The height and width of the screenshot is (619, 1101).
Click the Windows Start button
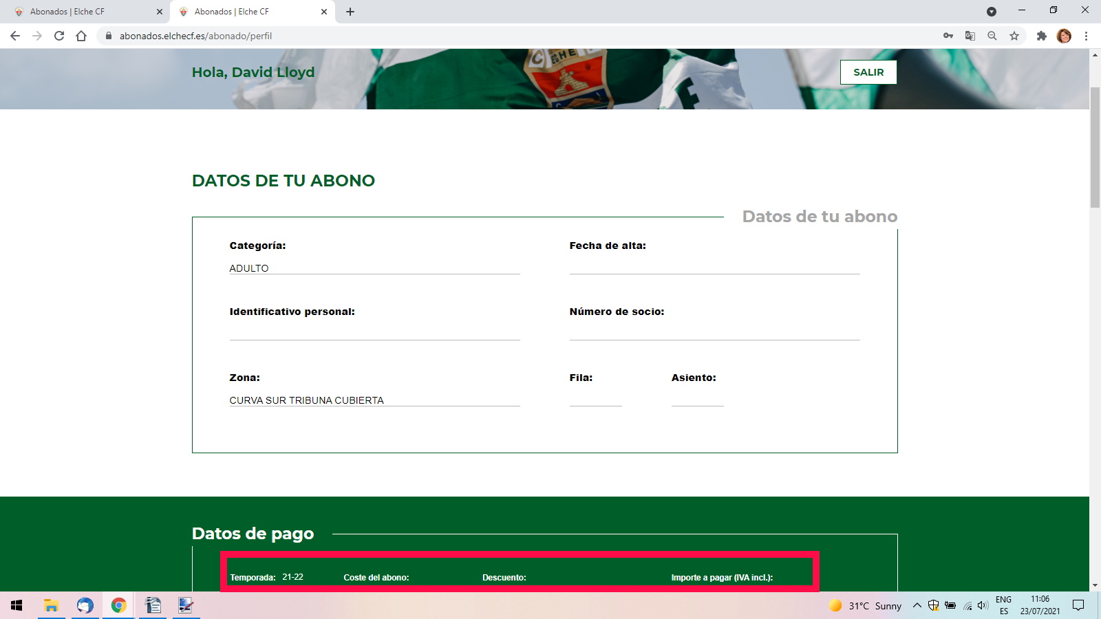click(x=14, y=606)
